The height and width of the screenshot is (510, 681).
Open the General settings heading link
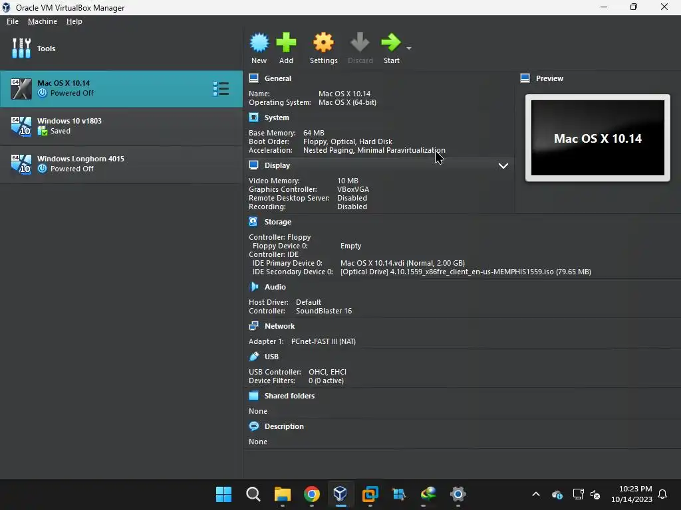pos(278,78)
